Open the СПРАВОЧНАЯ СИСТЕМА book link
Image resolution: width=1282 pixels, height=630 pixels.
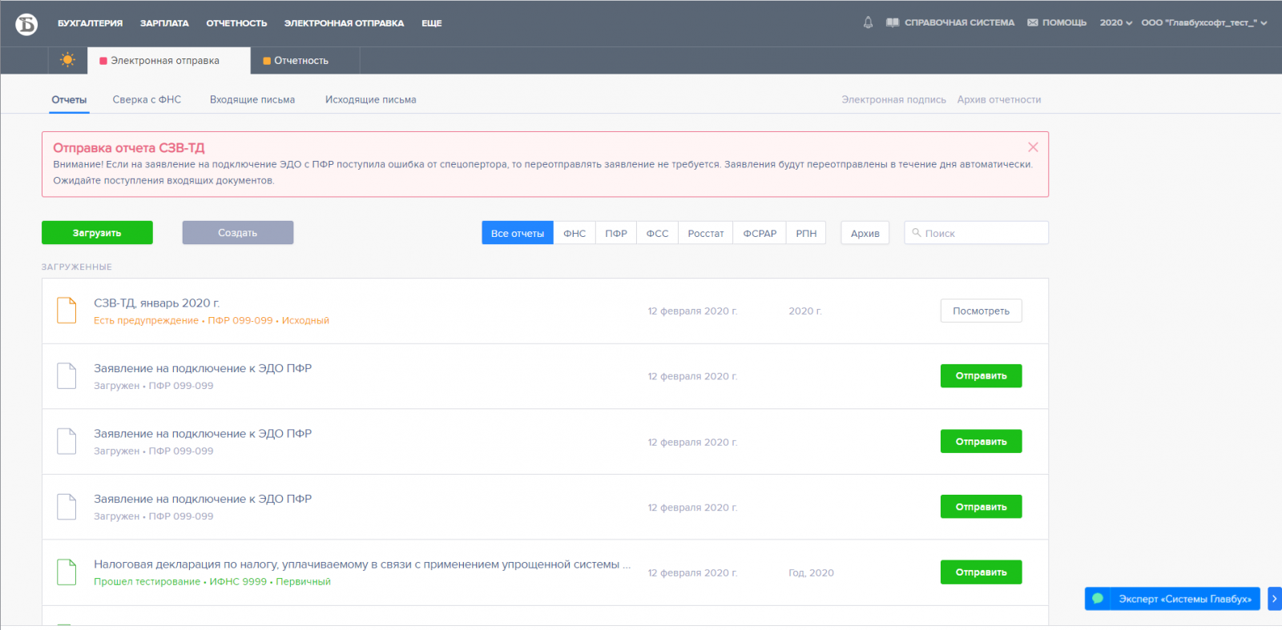click(950, 22)
